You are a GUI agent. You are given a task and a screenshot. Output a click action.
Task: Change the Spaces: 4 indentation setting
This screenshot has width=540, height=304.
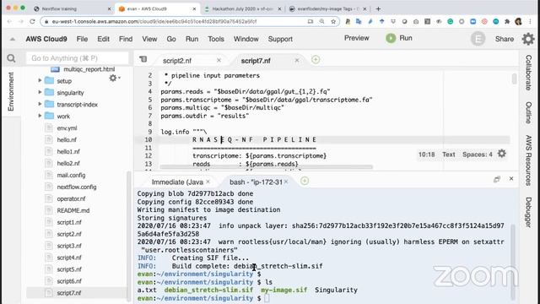click(x=478, y=155)
